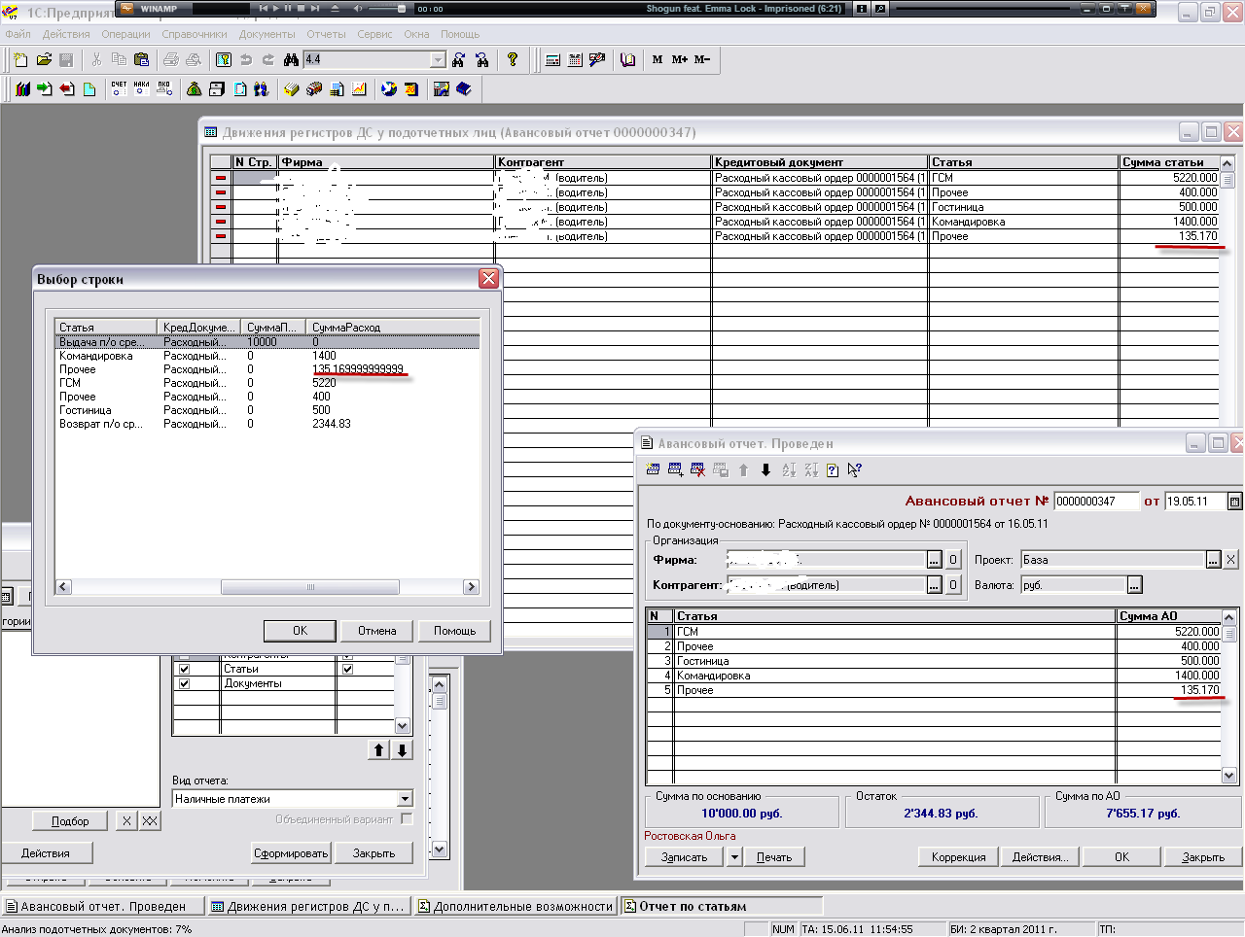Image resolution: width=1245 pixels, height=937 pixels.
Task: Click the calendar icon beside date 19.05.11
Action: (1234, 502)
